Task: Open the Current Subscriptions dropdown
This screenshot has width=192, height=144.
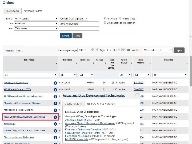Action: pyautogui.click(x=74, y=18)
